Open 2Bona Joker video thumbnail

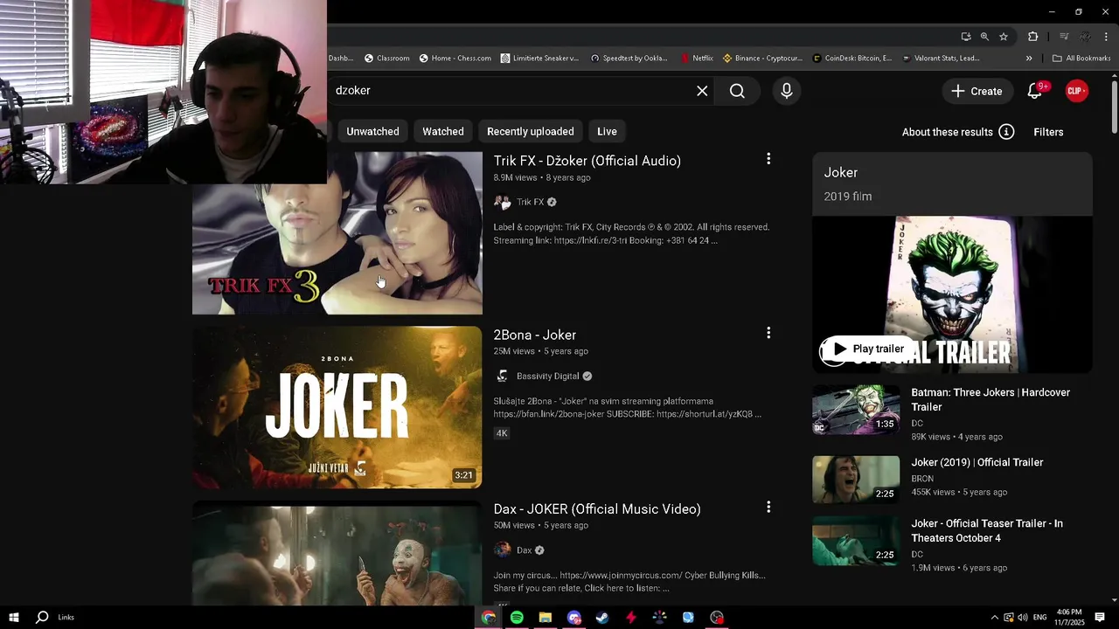337,407
